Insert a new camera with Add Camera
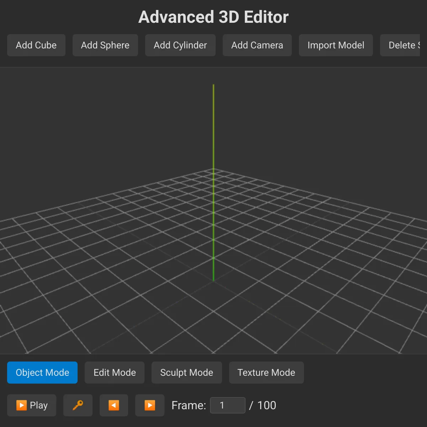427x427 pixels. point(257,45)
